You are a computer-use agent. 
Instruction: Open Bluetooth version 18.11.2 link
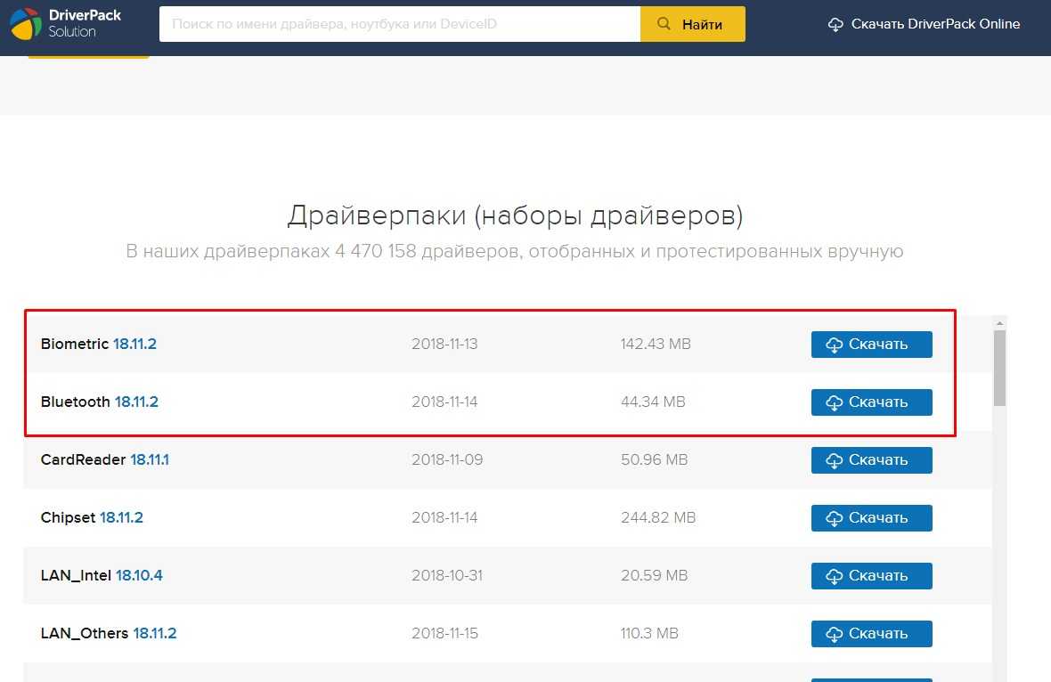point(136,402)
